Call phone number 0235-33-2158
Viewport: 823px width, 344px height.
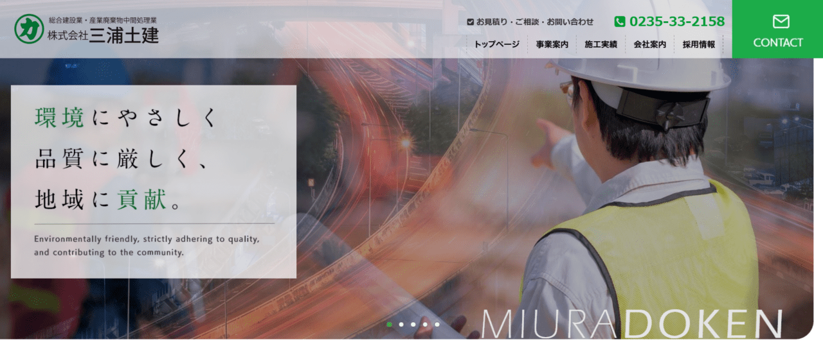(x=677, y=22)
